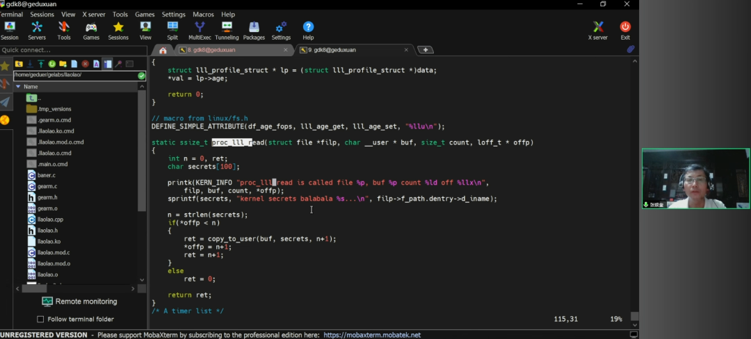Go to parent folder sidebar icon

[19, 64]
